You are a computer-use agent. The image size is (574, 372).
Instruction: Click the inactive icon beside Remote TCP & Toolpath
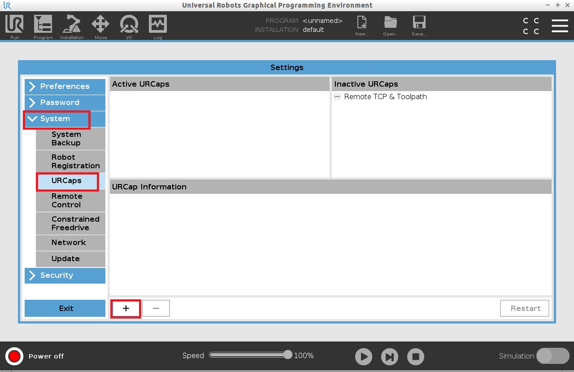(x=337, y=96)
